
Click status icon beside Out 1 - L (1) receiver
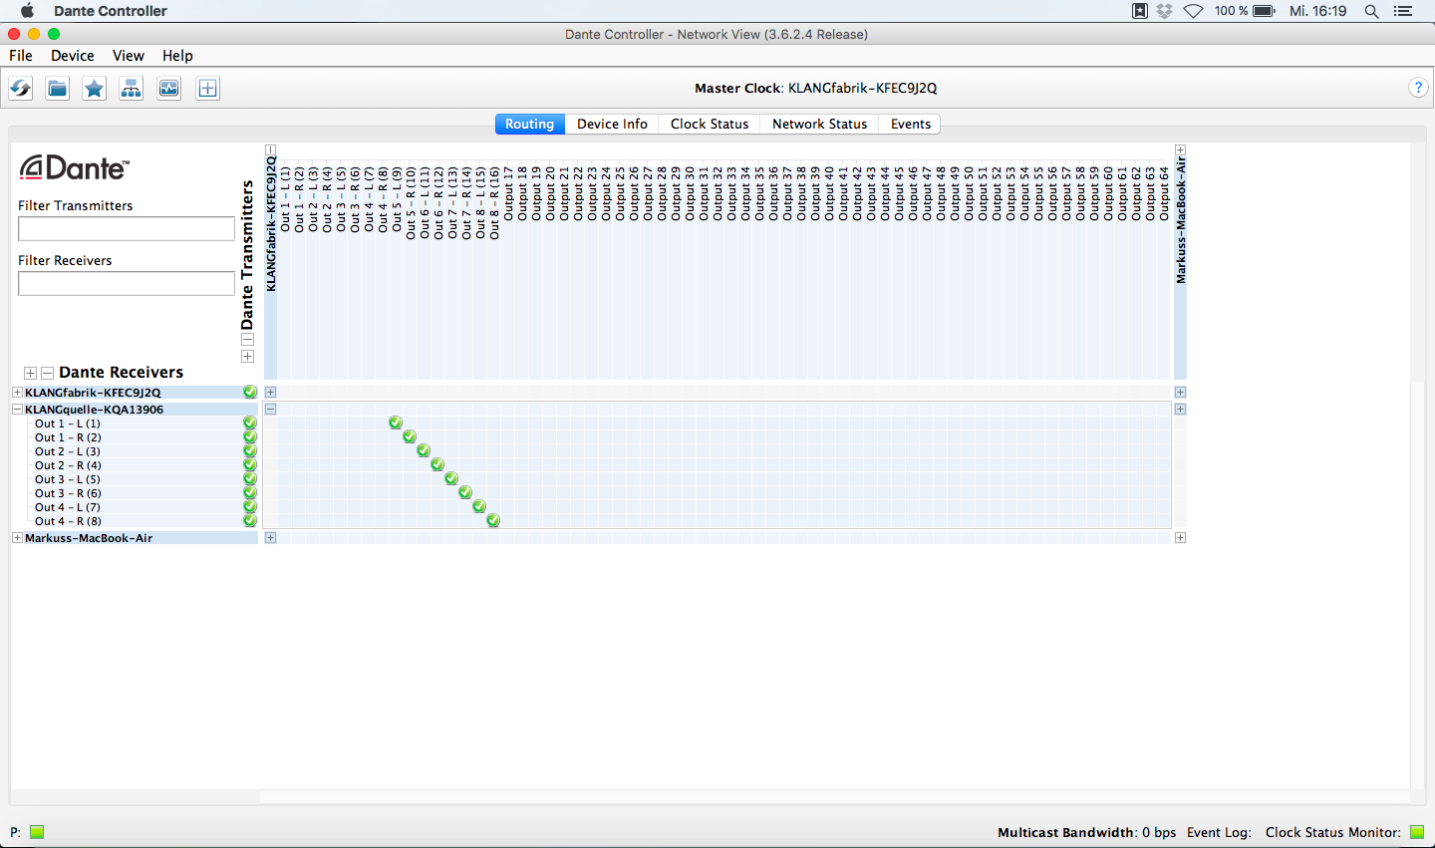(250, 424)
